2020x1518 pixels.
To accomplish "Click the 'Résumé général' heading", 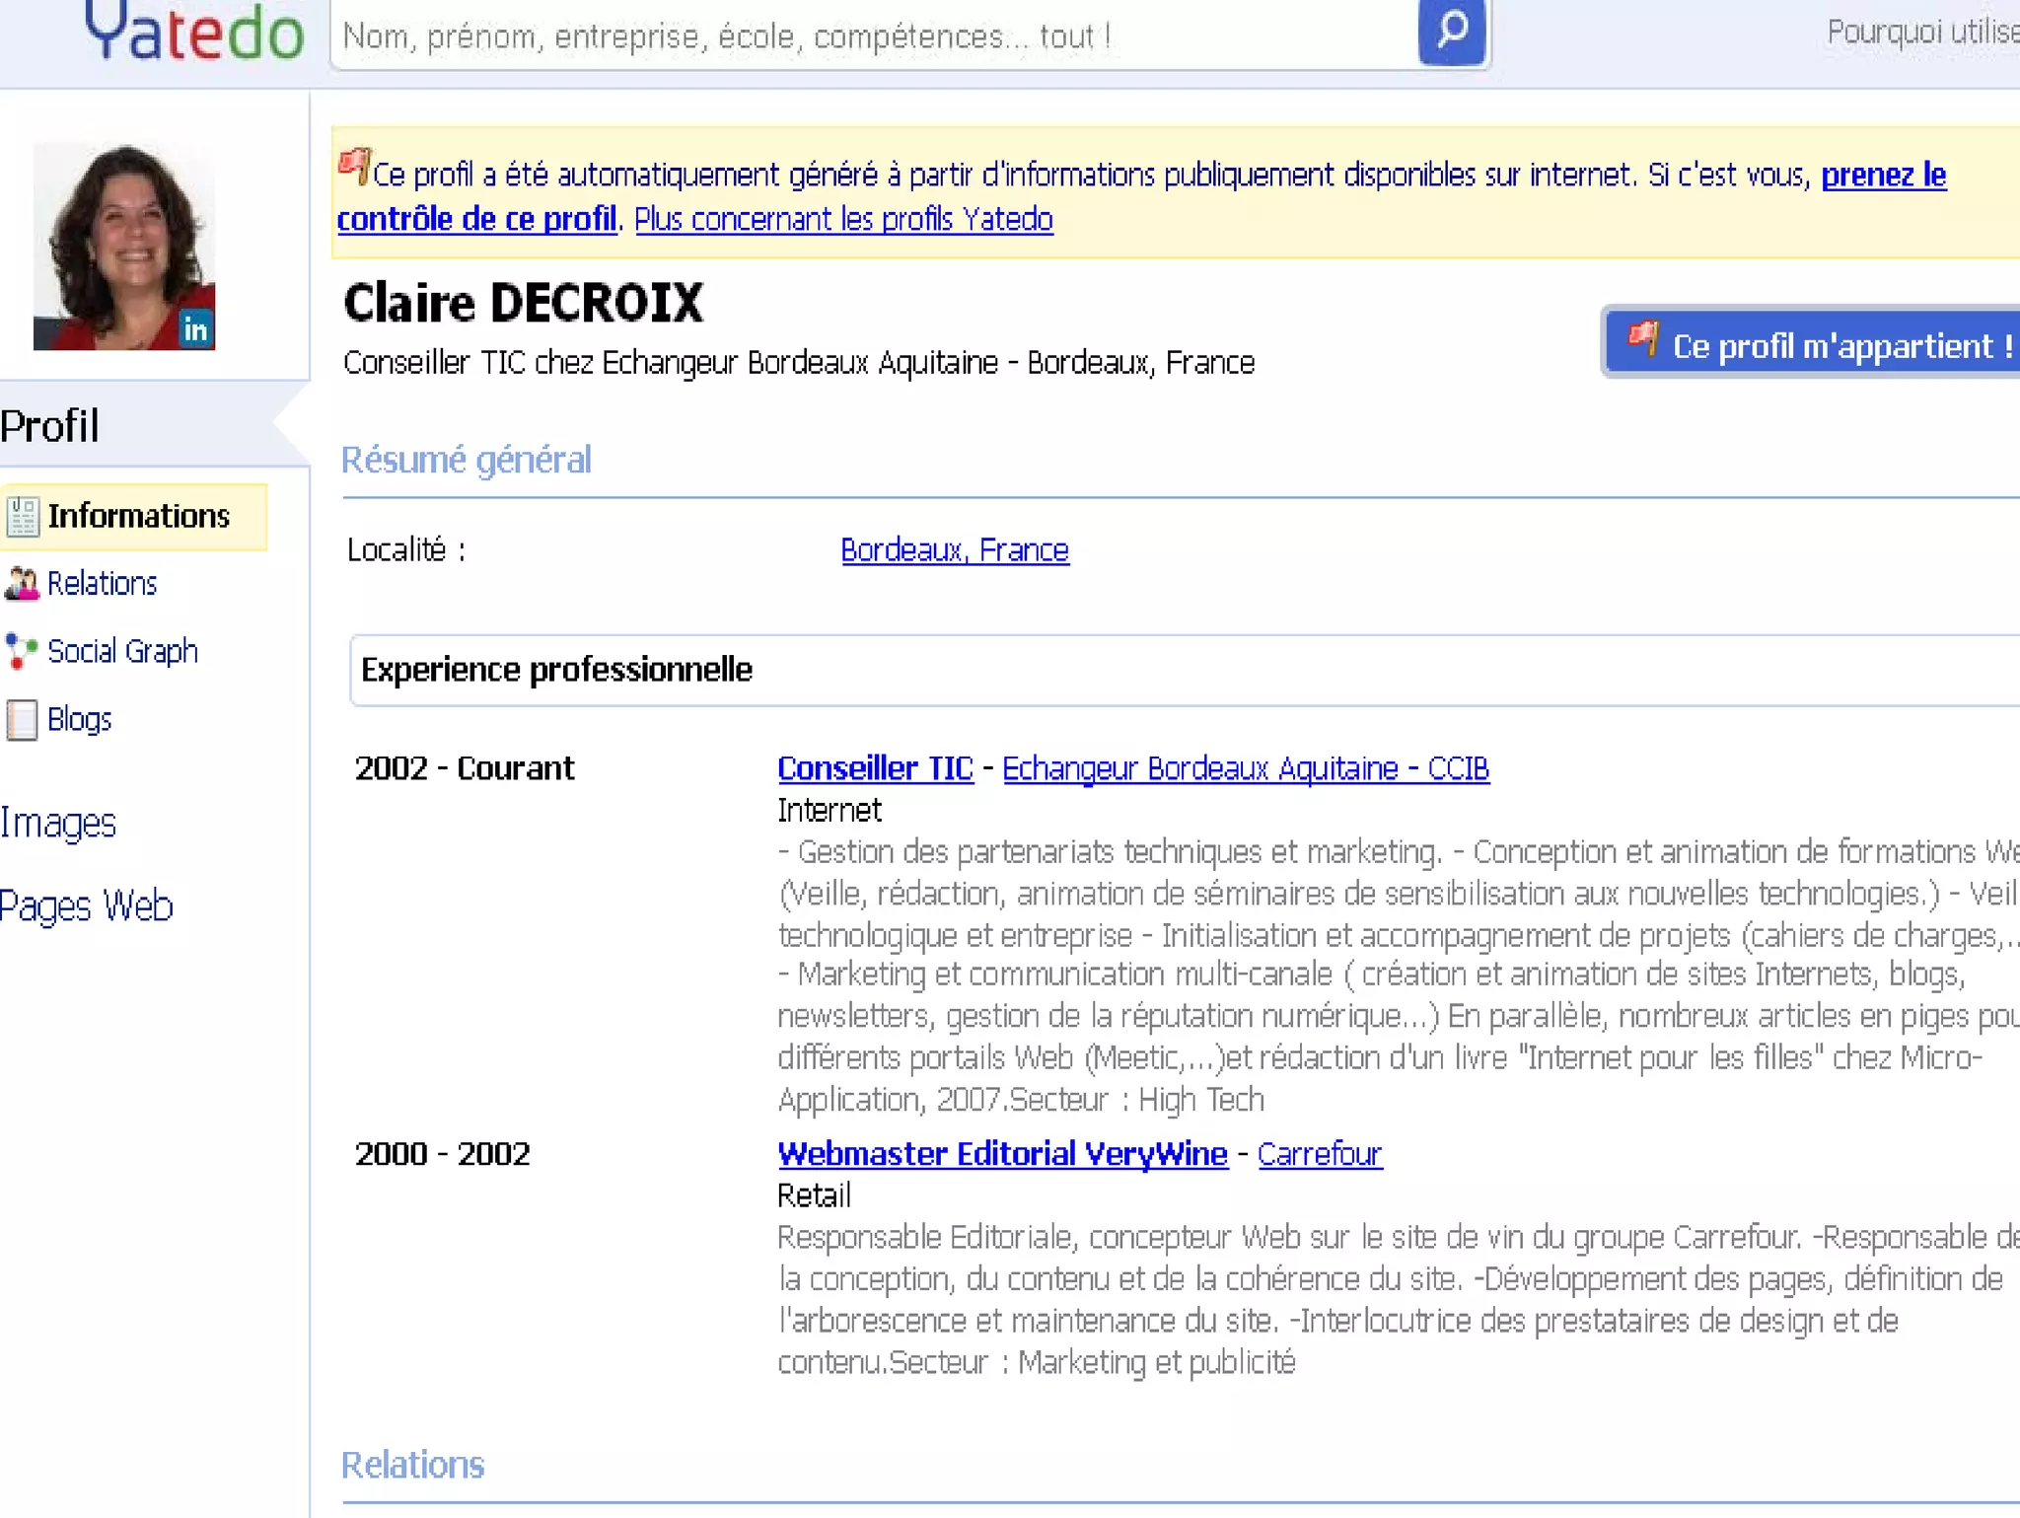I will (x=466, y=461).
